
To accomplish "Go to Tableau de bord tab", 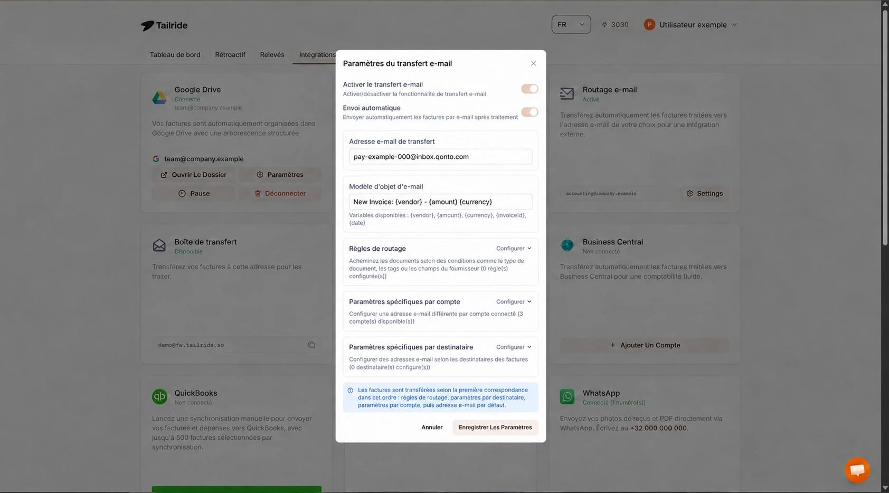I will coord(175,55).
